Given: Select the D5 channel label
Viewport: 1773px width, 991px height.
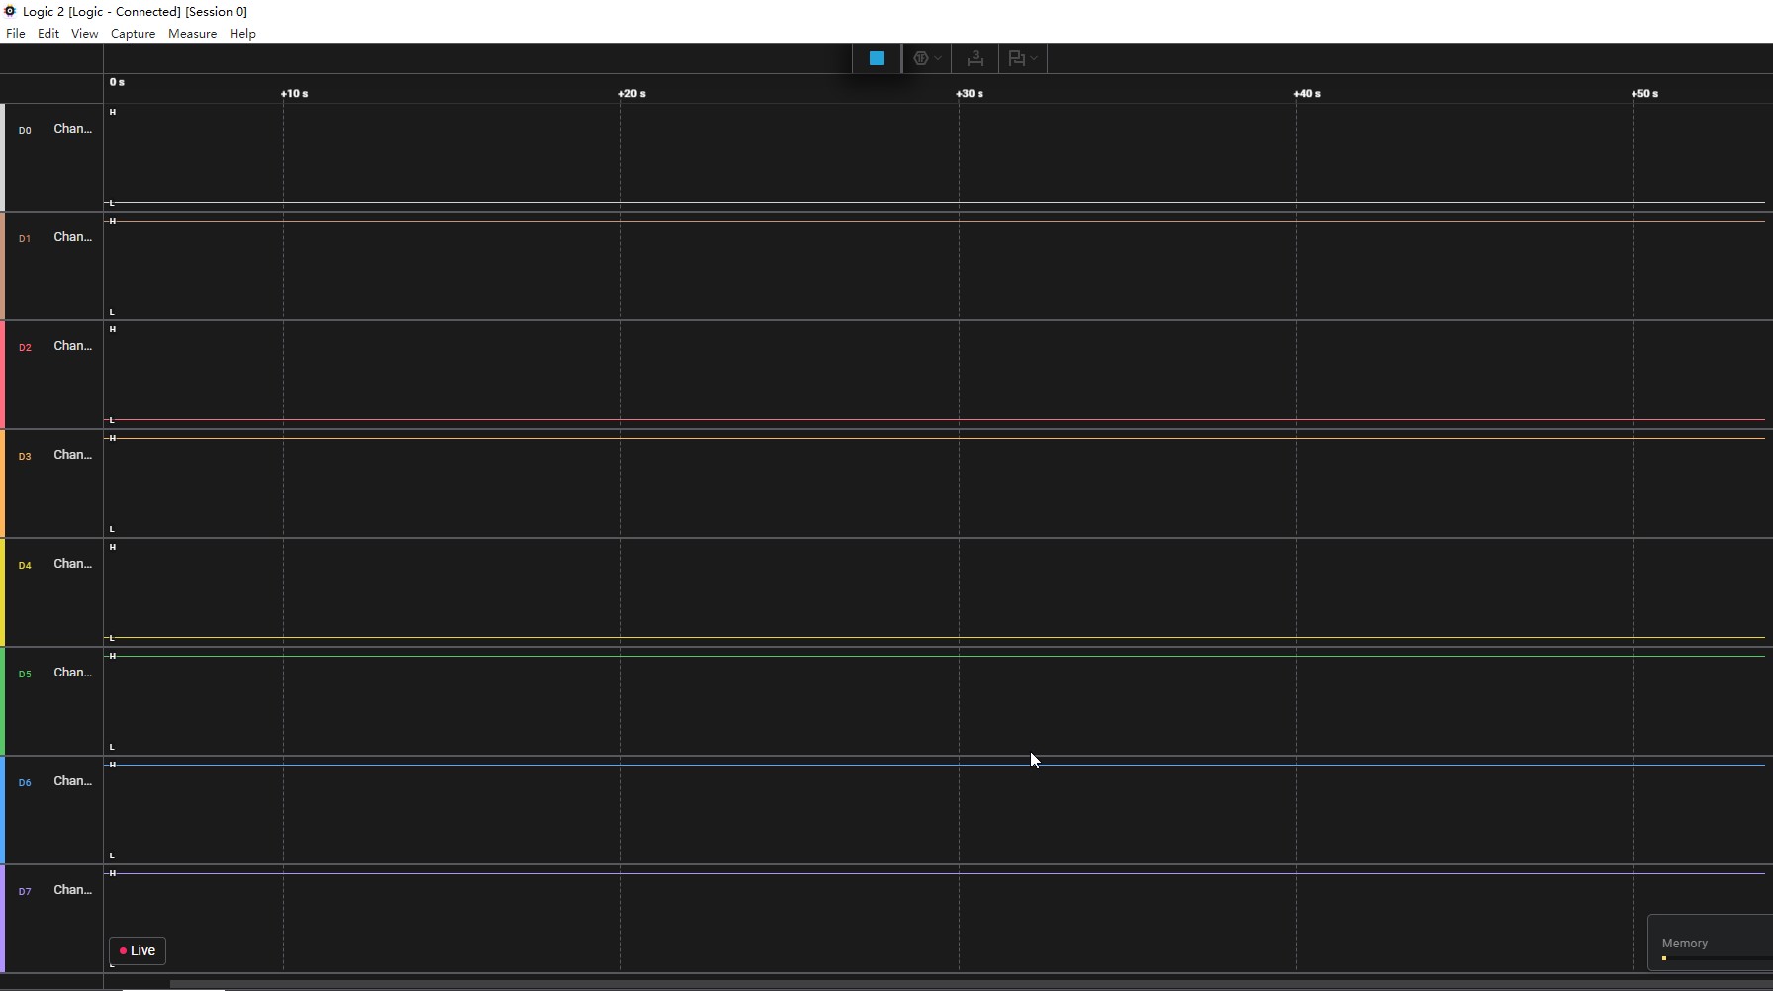Looking at the screenshot, I should coord(25,674).
